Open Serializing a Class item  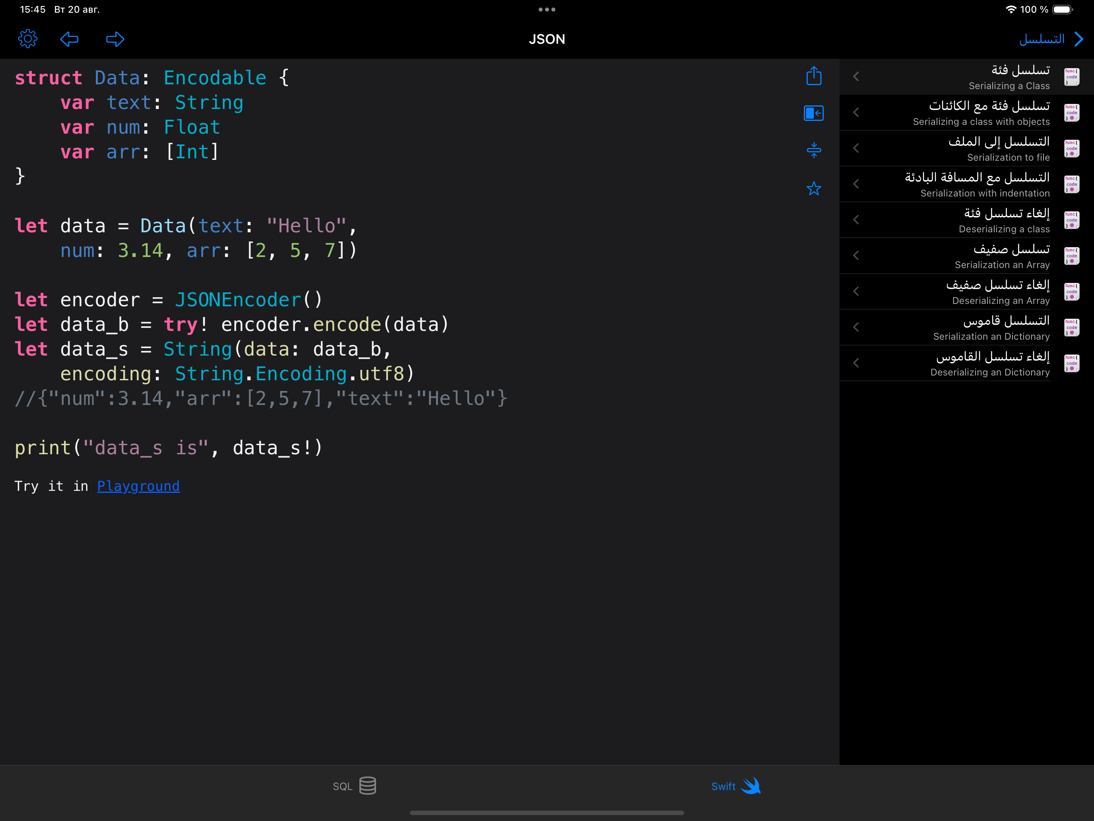pos(966,77)
